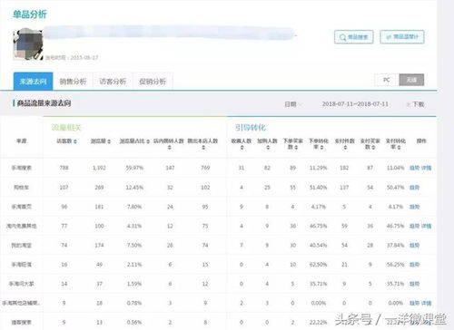
Task: Open 趋势 link in the 74-visitor row
Action: tap(414, 245)
